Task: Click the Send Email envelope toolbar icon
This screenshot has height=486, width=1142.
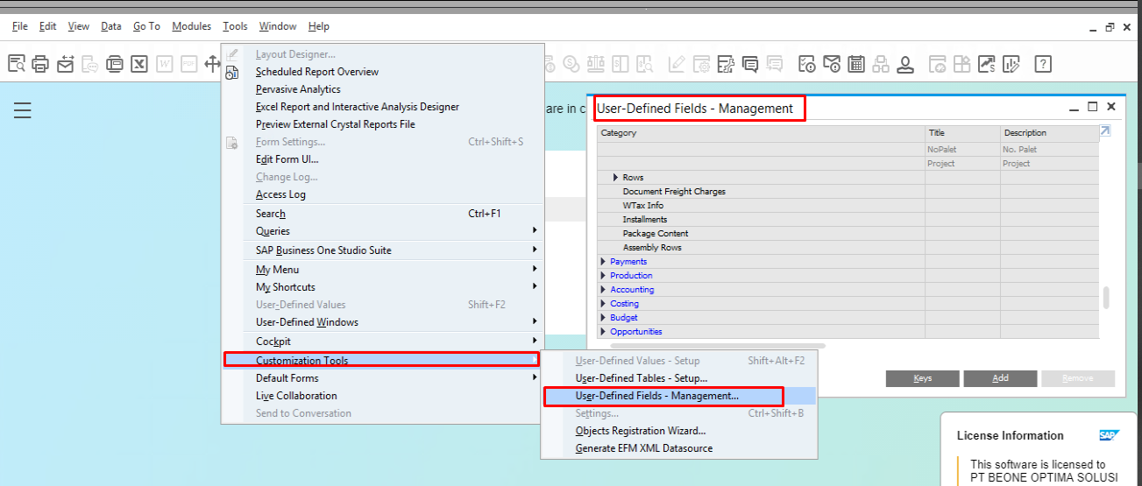Action: click(x=66, y=64)
